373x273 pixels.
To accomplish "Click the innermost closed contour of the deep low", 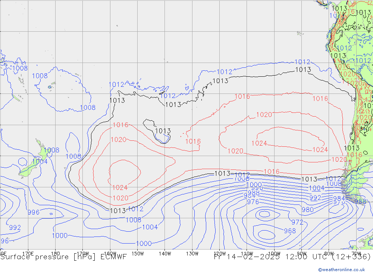I will pos(266,234).
